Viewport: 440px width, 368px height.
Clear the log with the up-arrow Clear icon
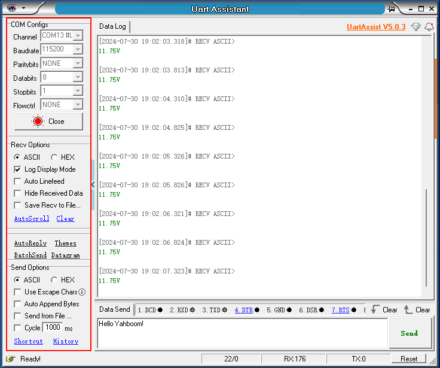408,309
